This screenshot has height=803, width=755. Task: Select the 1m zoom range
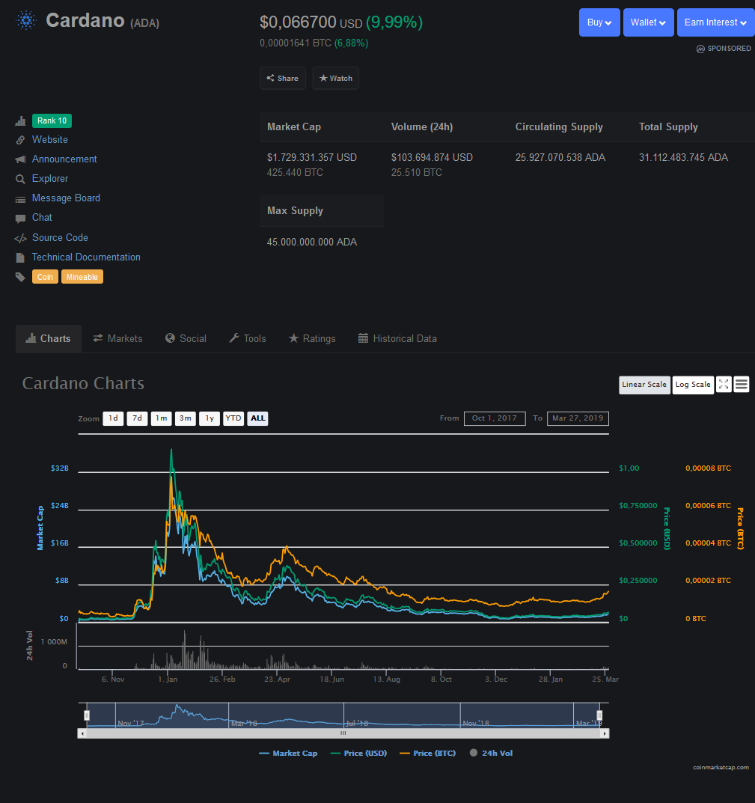pos(162,418)
